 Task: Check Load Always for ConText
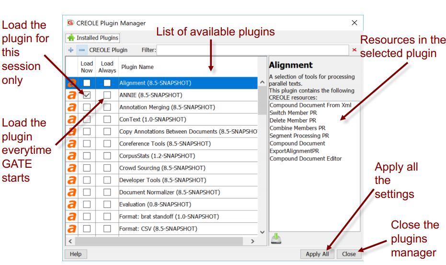pos(107,119)
